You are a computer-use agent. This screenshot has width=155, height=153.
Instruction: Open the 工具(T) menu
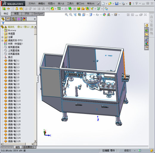(x=70, y=4)
